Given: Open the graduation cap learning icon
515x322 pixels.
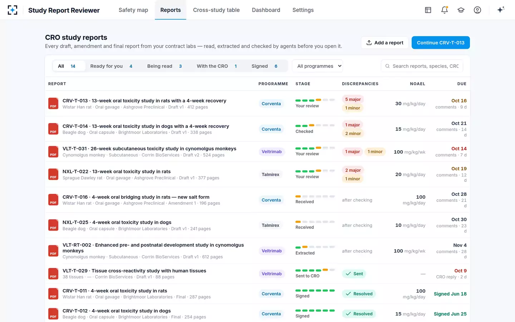Looking at the screenshot, I should [461, 10].
